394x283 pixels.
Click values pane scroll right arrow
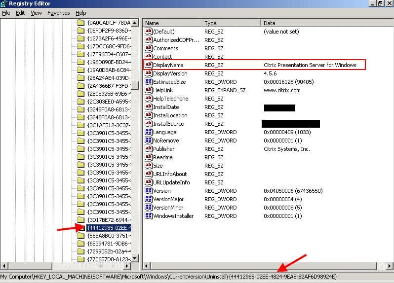point(390,266)
